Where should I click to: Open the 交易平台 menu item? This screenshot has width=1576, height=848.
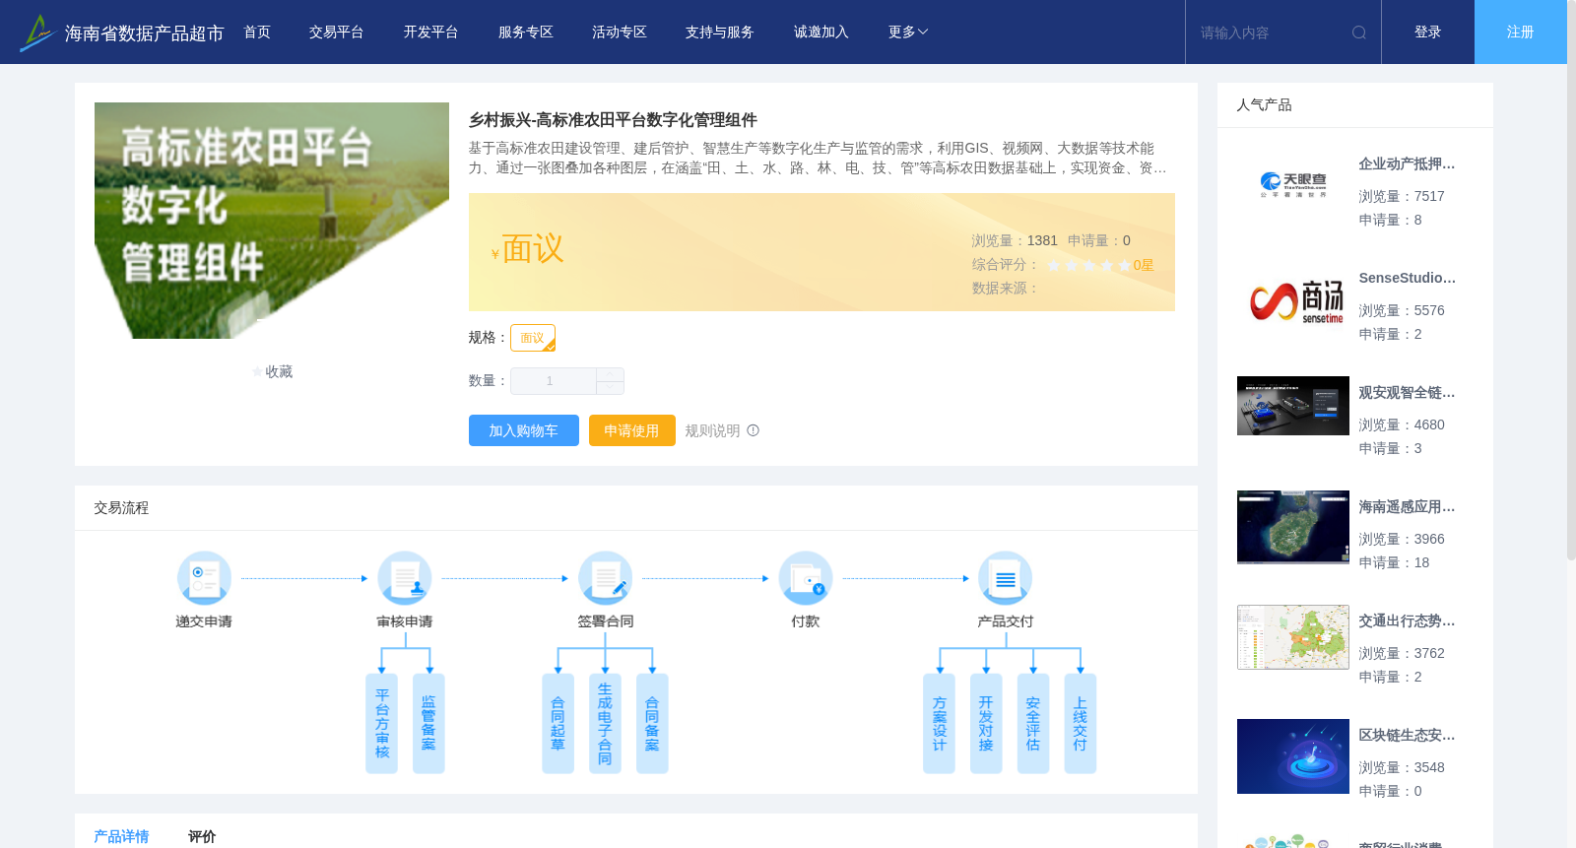tap(337, 33)
